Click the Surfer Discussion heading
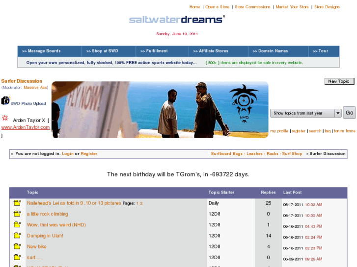Image resolution: width=357 pixels, height=267 pixels. coord(22,81)
